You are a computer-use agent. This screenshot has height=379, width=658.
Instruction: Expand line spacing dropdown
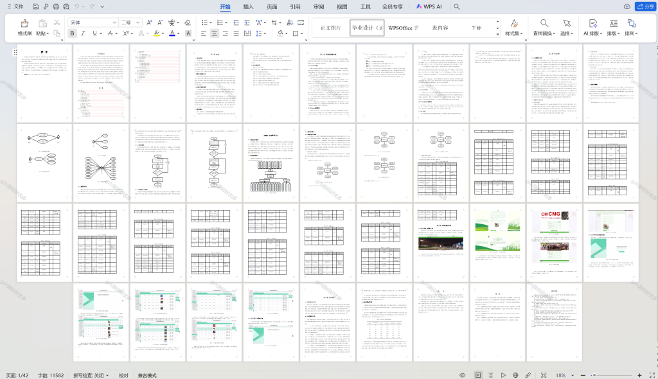[x=265, y=33]
